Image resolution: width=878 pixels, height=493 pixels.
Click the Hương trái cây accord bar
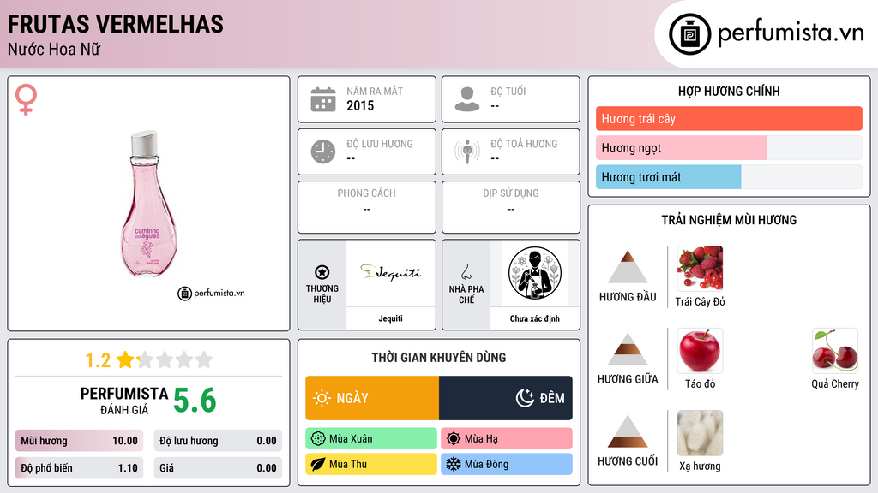coord(729,118)
